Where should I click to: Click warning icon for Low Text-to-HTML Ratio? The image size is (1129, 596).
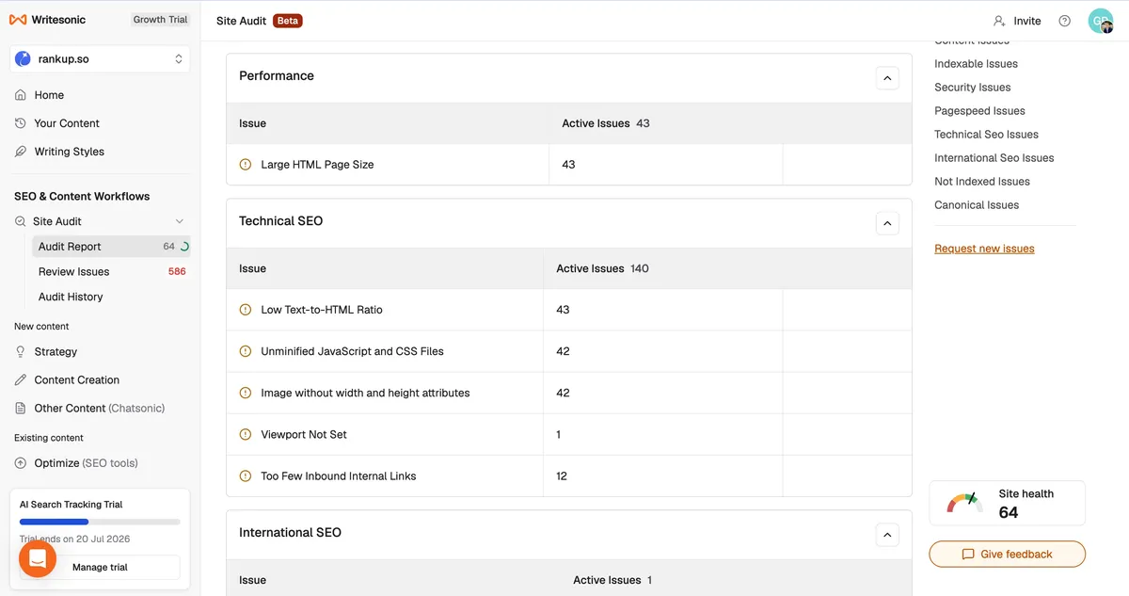click(x=246, y=310)
